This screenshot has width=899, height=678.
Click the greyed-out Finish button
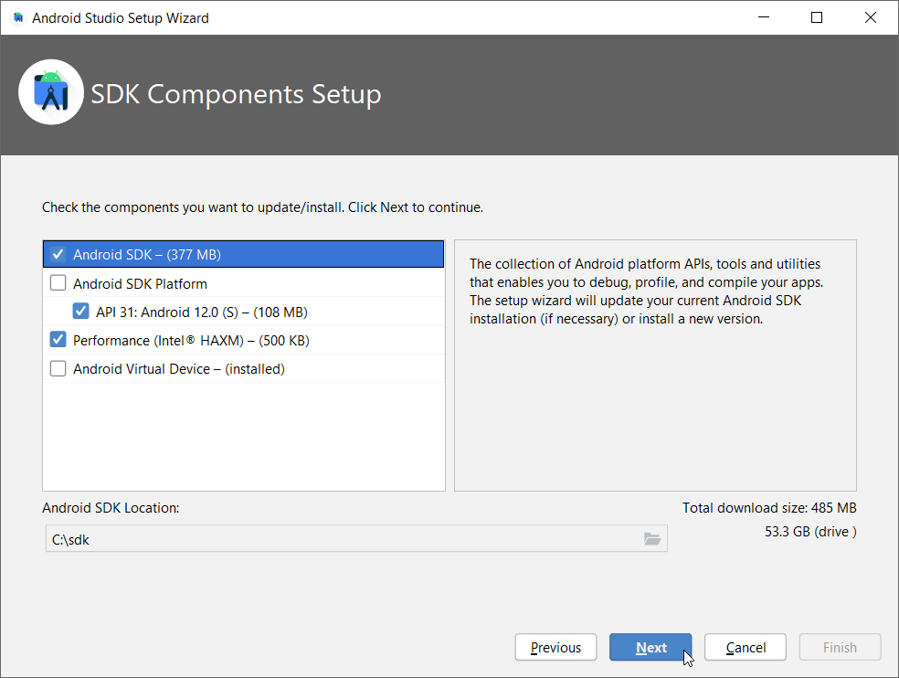click(840, 648)
